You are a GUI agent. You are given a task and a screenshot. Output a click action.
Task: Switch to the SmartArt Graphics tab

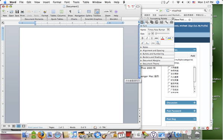click(93, 19)
